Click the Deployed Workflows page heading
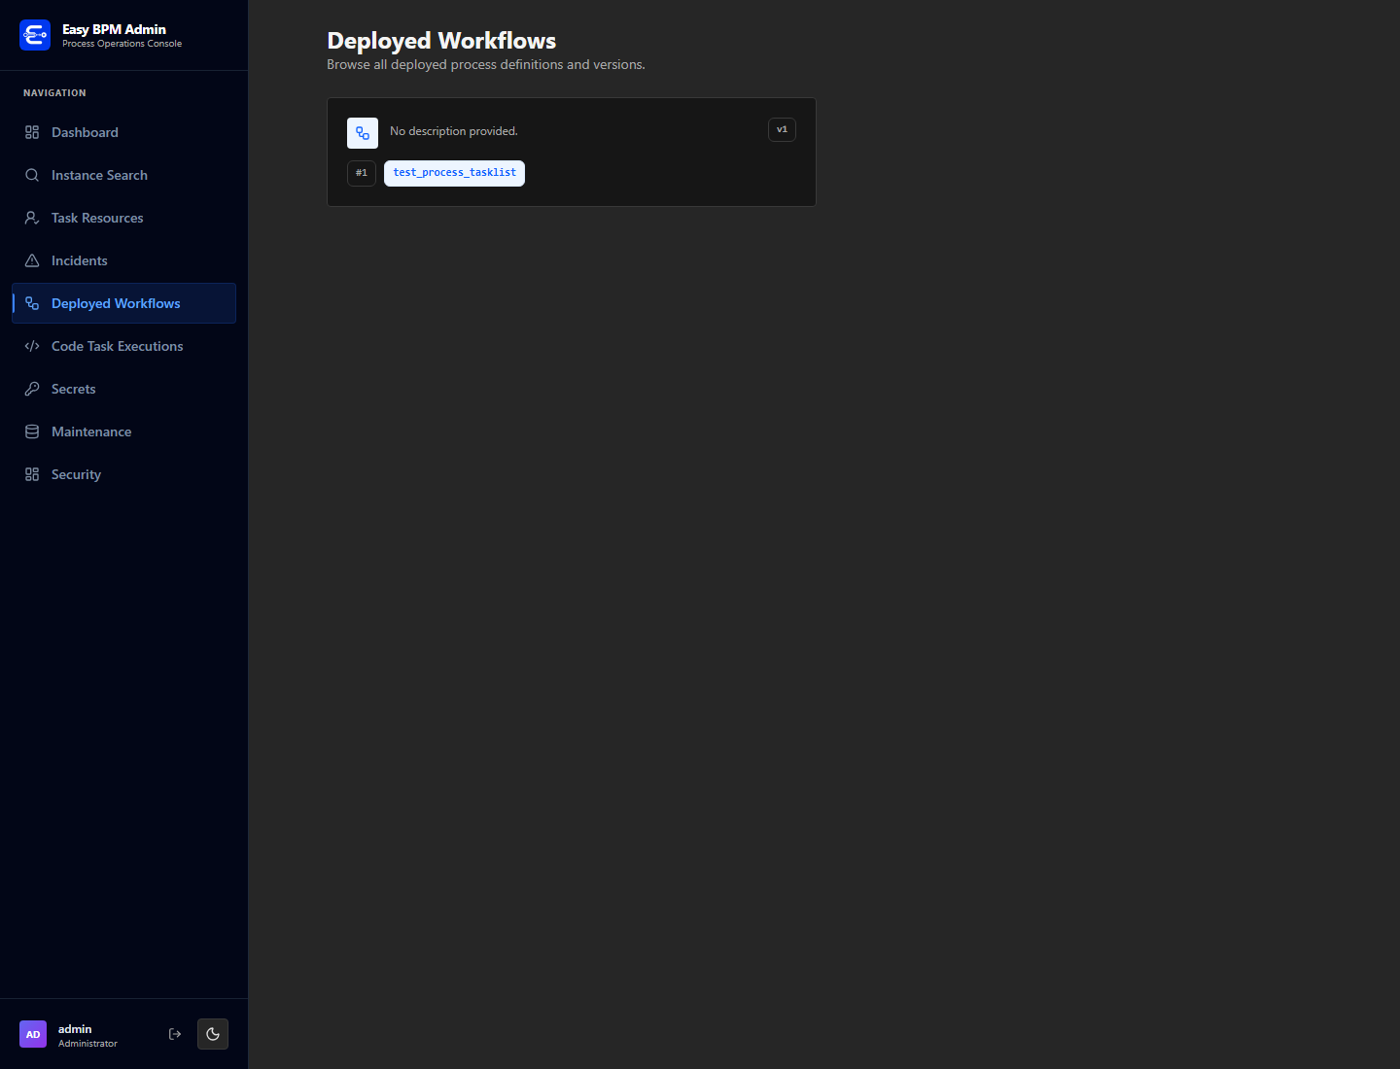The height and width of the screenshot is (1069, 1400). tap(441, 41)
